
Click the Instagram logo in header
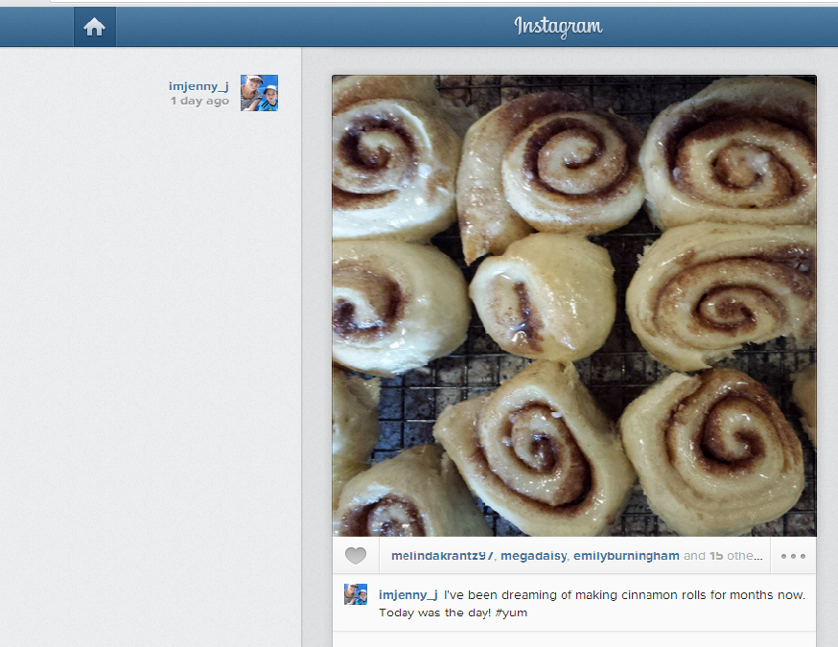(x=558, y=27)
